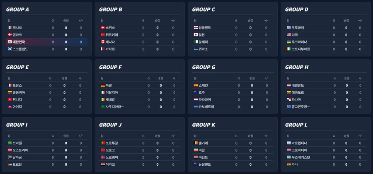The image size is (373, 174).
Task: Click the +/- column header in Group D
Action: 360,20
